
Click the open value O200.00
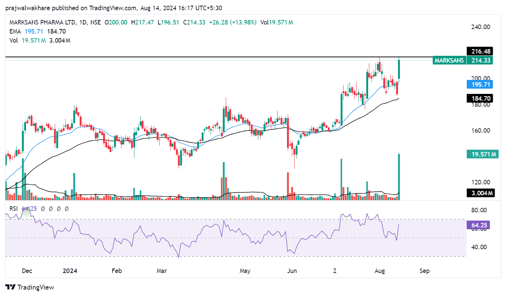pos(116,22)
